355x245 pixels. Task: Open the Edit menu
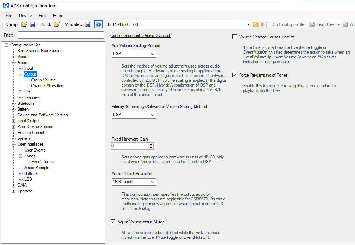pos(42,16)
